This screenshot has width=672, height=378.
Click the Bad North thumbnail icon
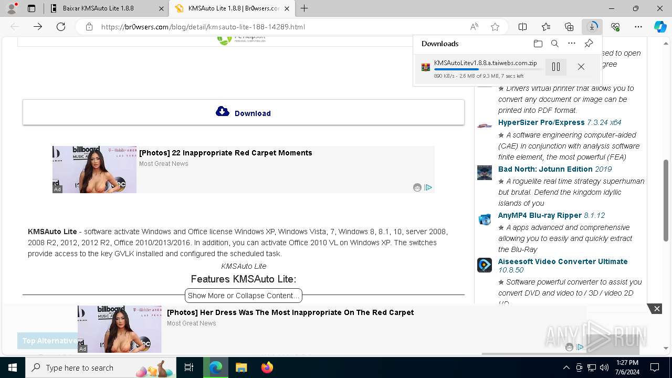click(485, 173)
